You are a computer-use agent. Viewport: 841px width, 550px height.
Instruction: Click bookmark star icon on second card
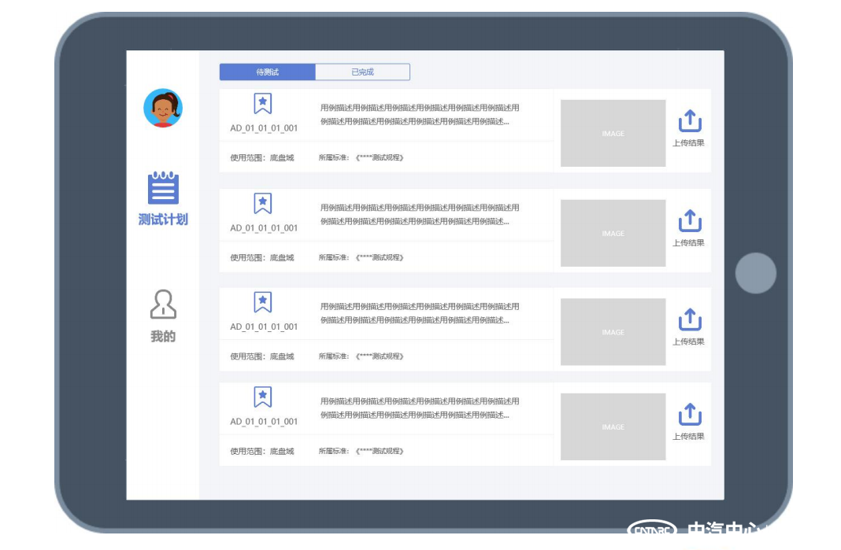coord(263,204)
